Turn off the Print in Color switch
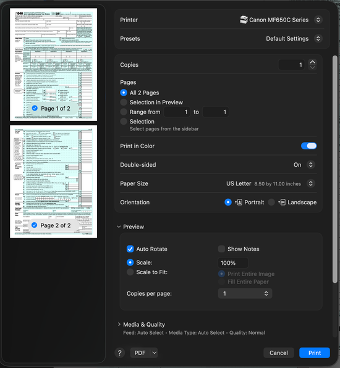This screenshot has width=340, height=368. (308, 146)
